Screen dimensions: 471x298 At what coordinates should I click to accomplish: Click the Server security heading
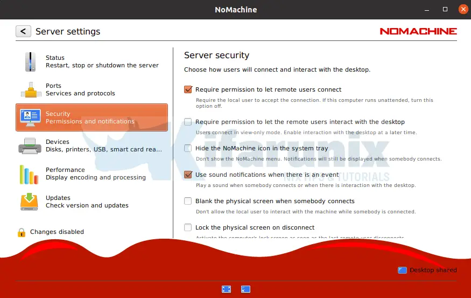(216, 56)
